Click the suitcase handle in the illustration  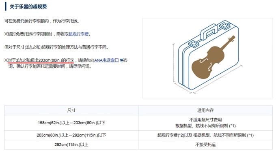(209, 32)
